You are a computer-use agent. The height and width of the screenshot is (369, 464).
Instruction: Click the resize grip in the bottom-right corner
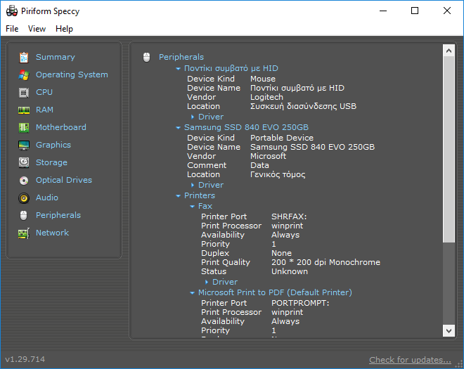coord(458,364)
